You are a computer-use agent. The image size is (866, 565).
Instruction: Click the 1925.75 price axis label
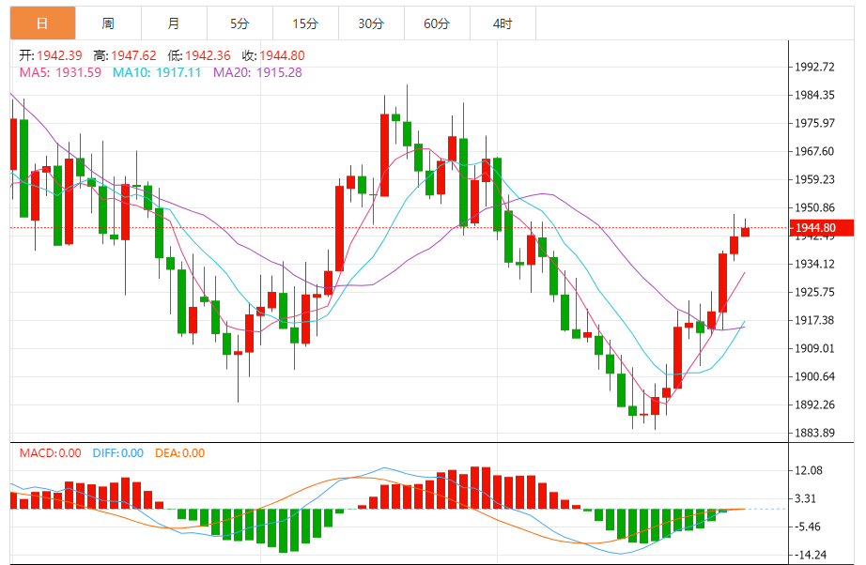click(x=814, y=292)
